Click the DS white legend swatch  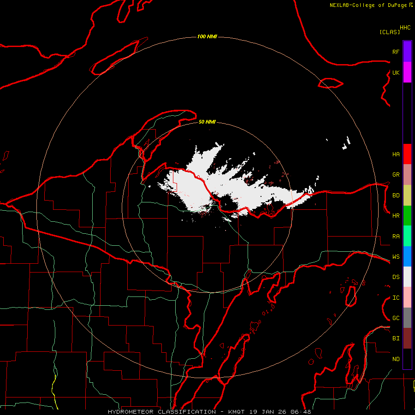(x=407, y=277)
